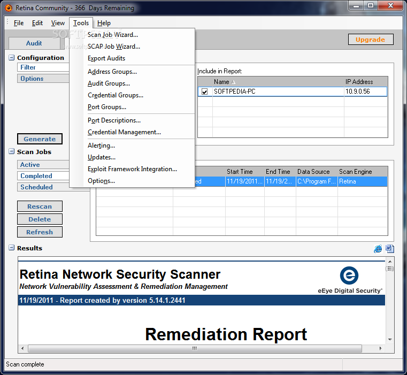Click the Delete button
407x375 pixels.
point(40,219)
